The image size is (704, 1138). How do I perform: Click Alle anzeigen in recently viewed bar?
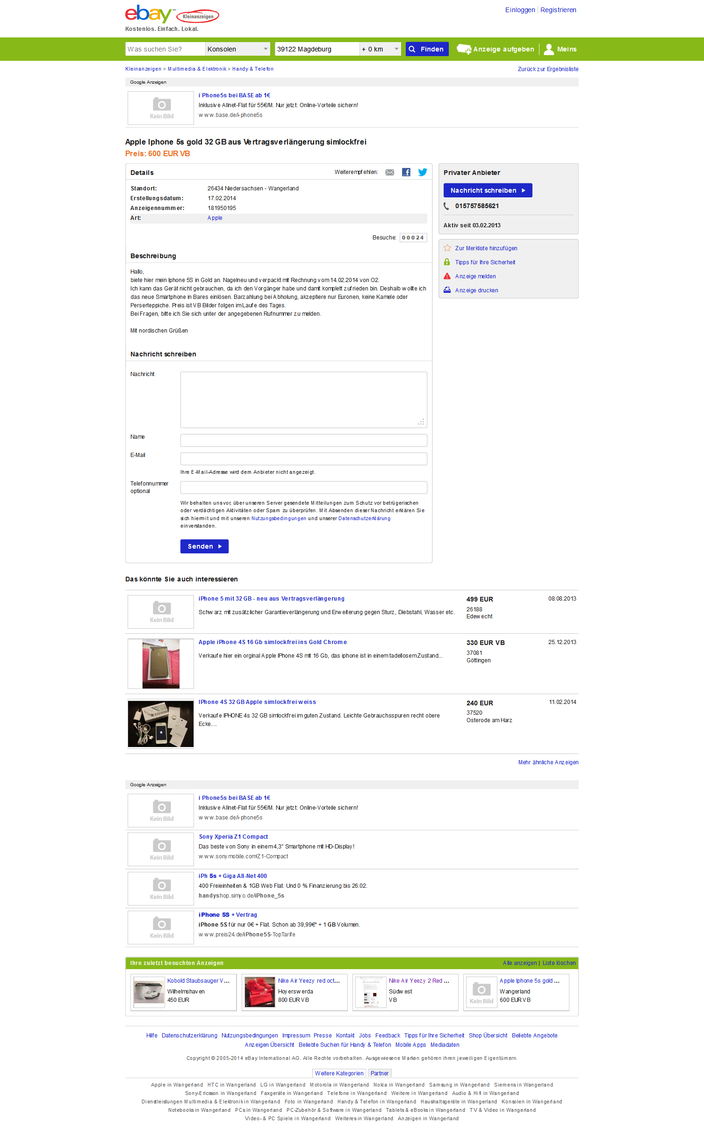(x=520, y=963)
